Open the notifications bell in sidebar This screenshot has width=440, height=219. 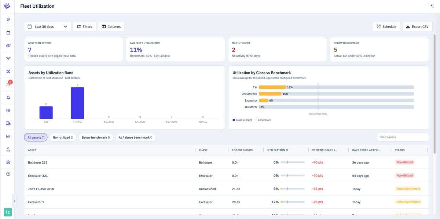[x=8, y=97]
